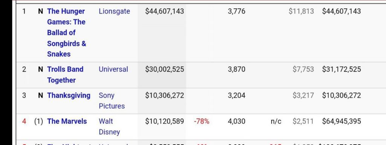
Task: Click the $31,172,525 total gross
Action: (342, 69)
